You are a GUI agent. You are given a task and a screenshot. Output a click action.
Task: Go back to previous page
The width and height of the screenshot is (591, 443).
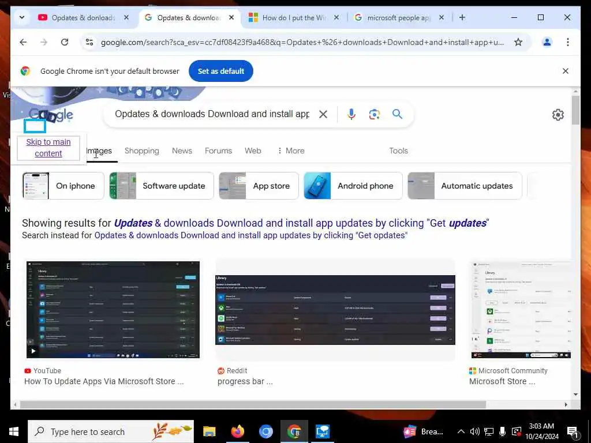pos(23,42)
